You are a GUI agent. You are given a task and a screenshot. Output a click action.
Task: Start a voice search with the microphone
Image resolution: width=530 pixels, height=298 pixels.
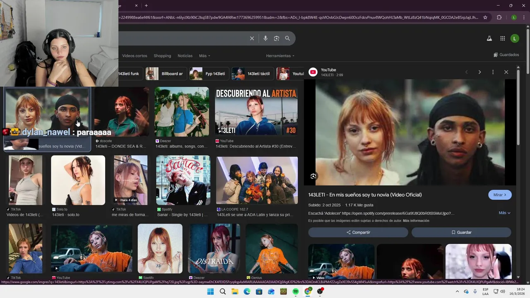265,38
